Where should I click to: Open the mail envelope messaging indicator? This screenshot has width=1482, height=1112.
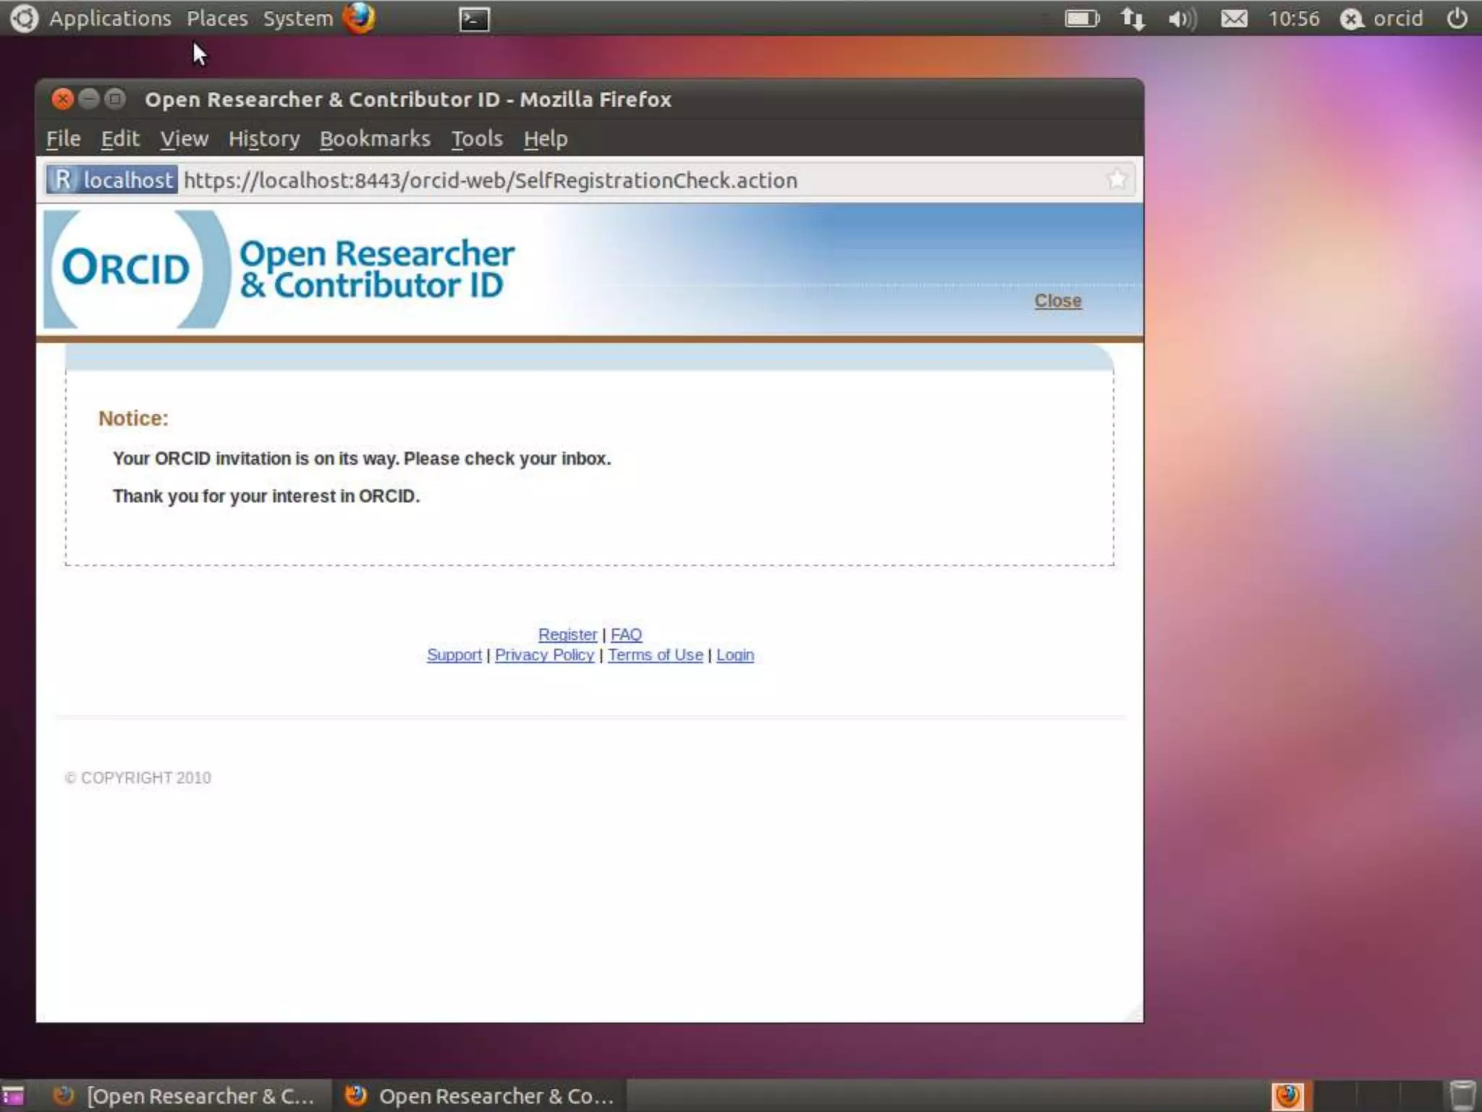pos(1234,19)
